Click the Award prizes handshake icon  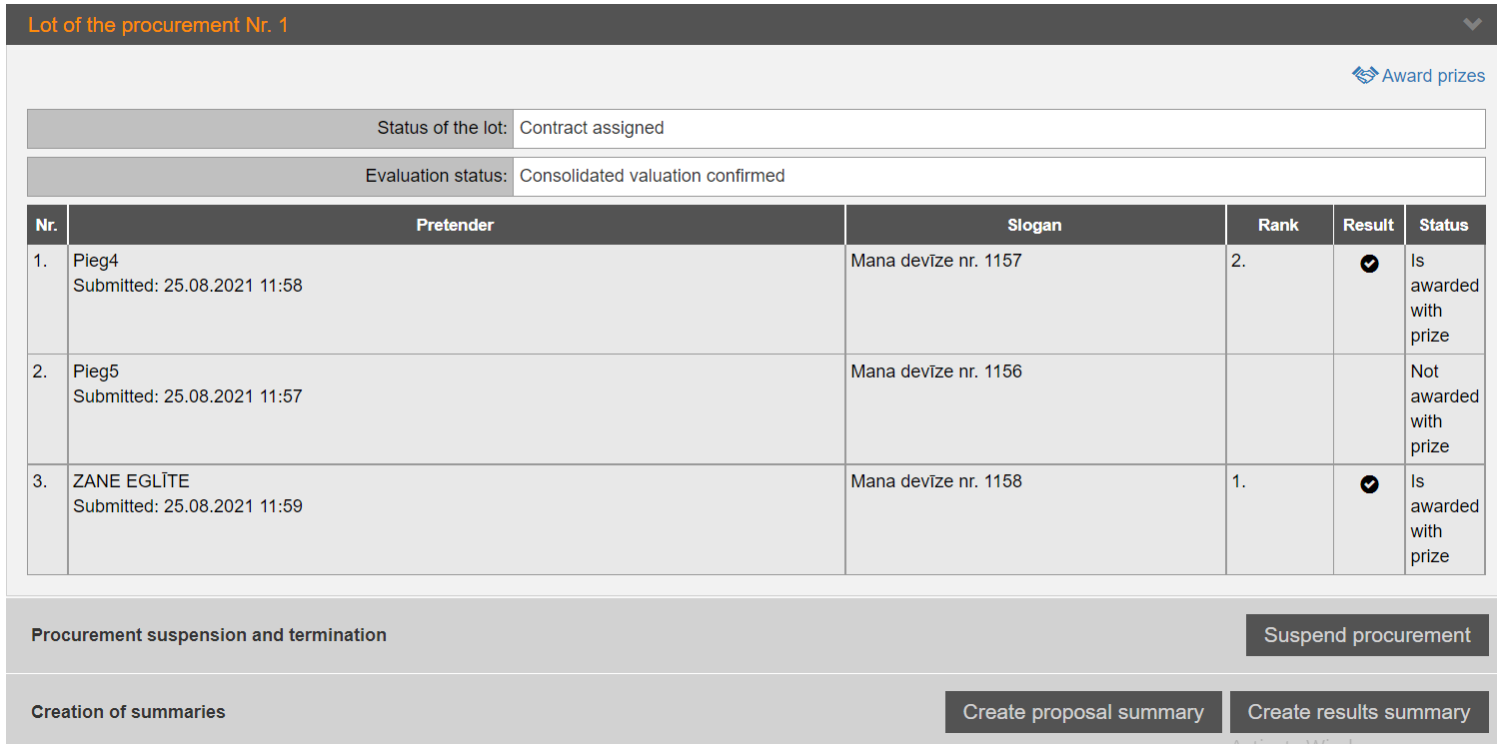pos(1364,76)
